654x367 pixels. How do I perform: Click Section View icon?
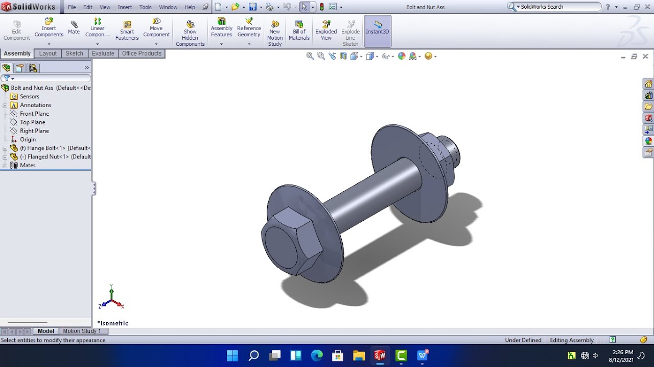click(x=343, y=56)
